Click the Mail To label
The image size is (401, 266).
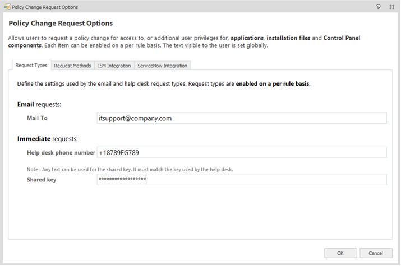37,118
